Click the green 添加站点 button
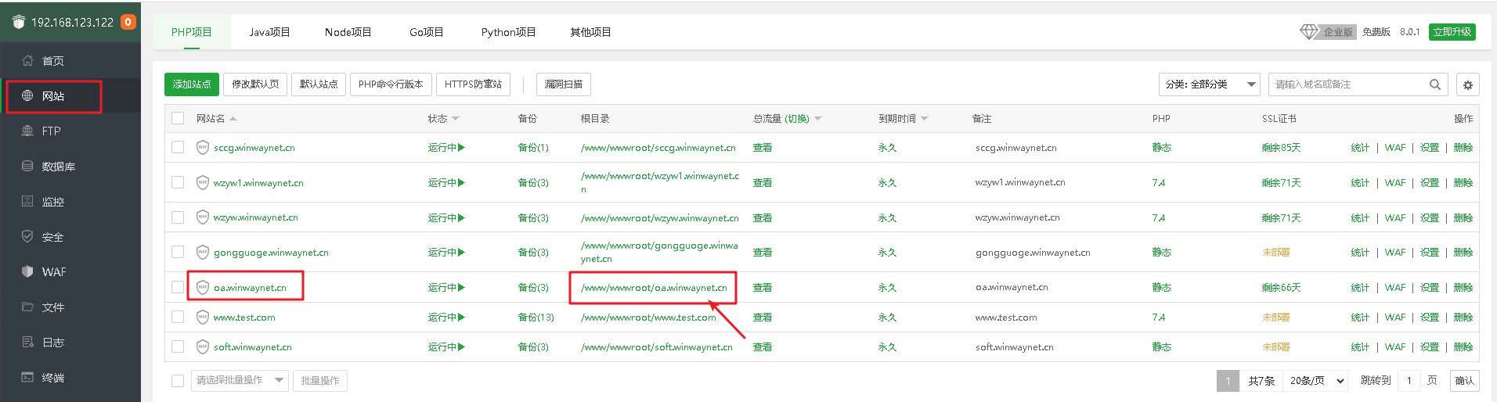Image resolution: width=1497 pixels, height=402 pixels. coord(192,84)
